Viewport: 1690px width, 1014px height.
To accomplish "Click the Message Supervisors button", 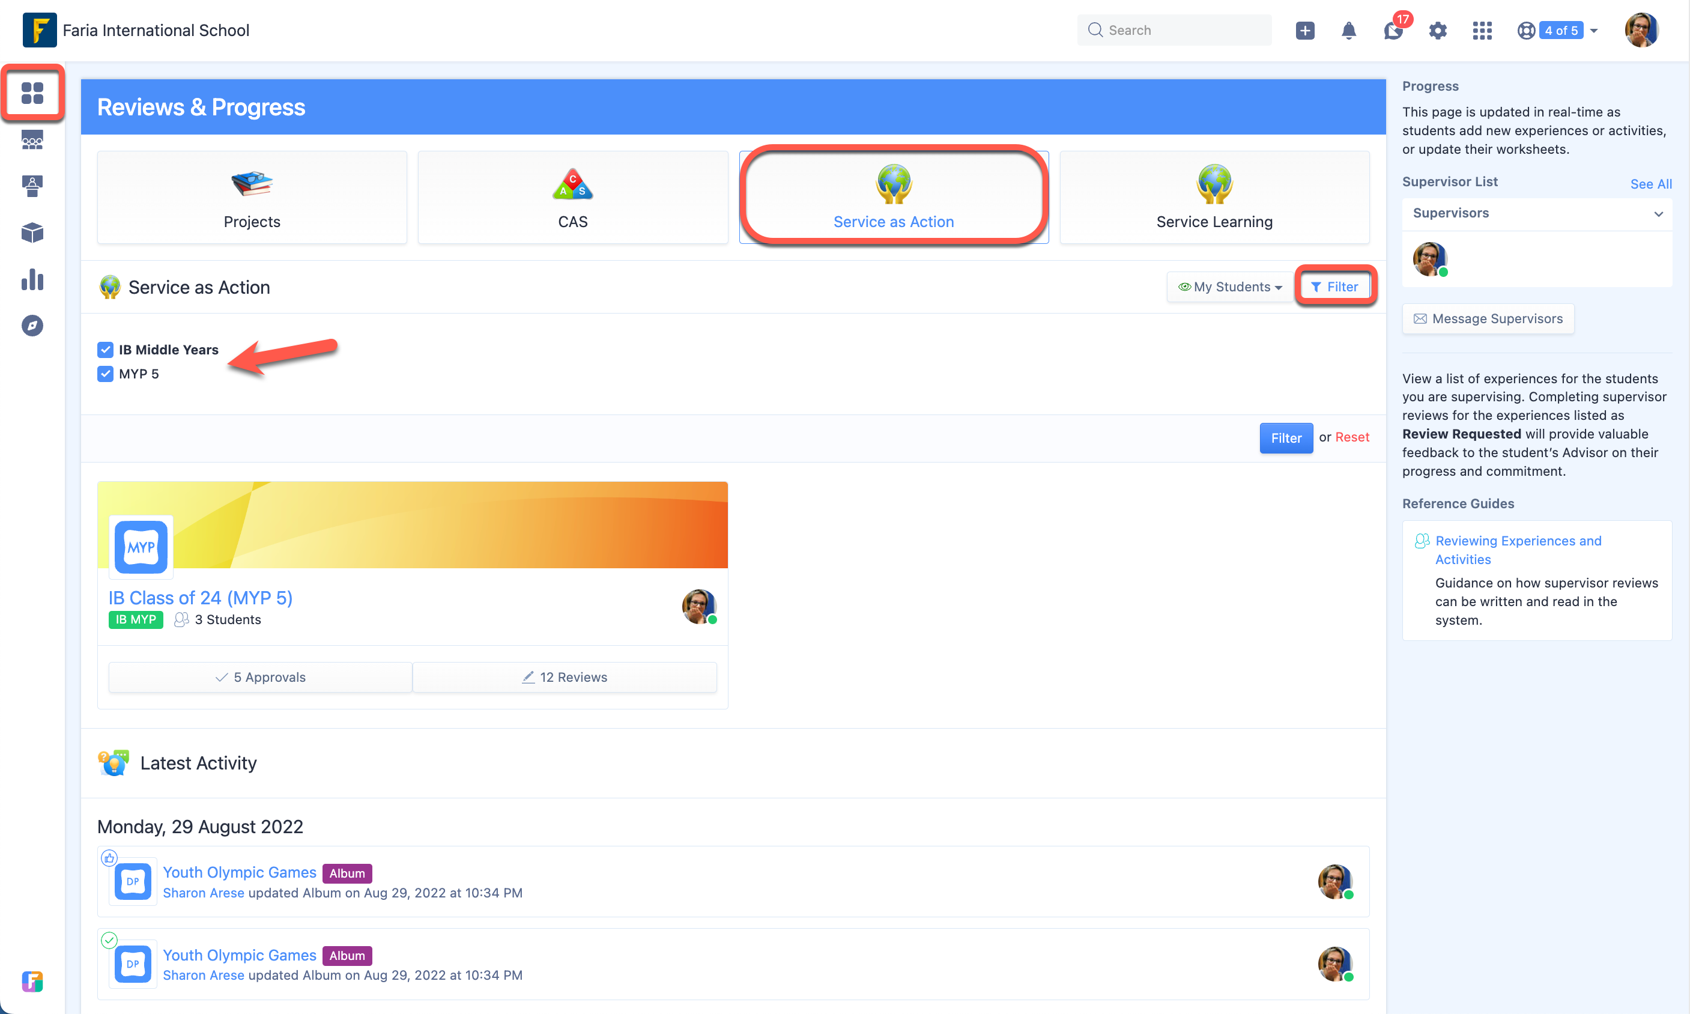I will (1488, 318).
